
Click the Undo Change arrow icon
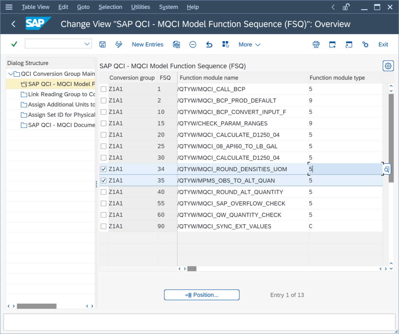(x=209, y=44)
